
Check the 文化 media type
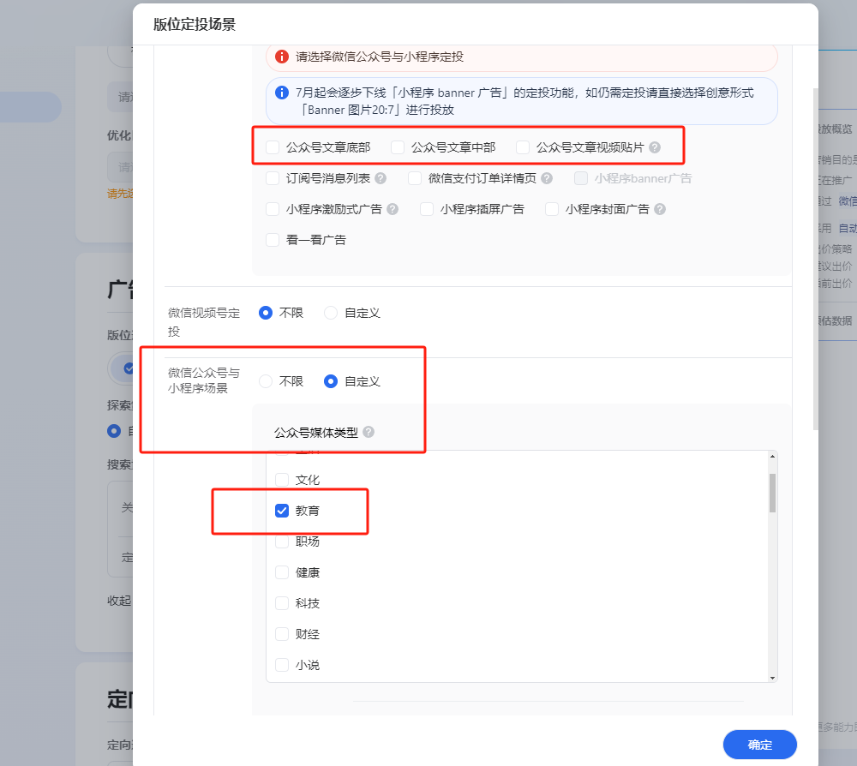pyautogui.click(x=282, y=480)
